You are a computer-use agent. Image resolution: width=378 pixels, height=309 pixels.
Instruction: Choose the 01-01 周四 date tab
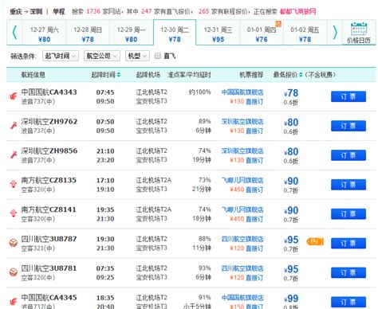click(262, 34)
